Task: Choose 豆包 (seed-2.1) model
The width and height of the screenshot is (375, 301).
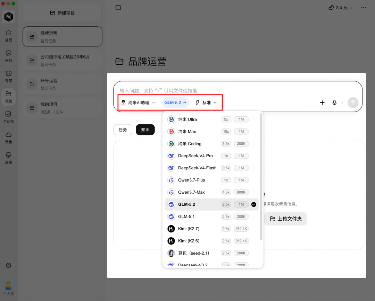Action: (211, 253)
